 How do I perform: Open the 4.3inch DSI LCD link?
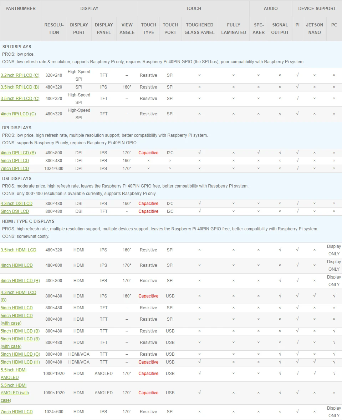point(16,204)
